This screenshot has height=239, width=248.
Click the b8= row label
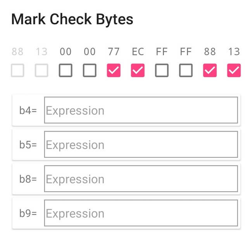pyautogui.click(x=28, y=179)
